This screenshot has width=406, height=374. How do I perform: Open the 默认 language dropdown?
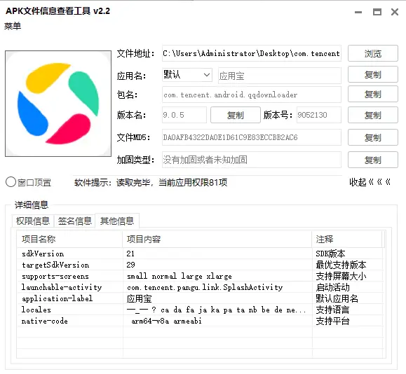pos(187,75)
